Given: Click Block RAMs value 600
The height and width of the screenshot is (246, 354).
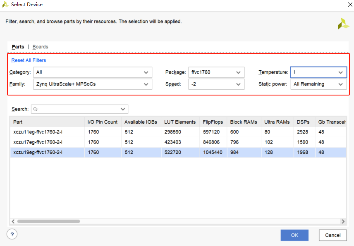Looking at the screenshot, I should pyautogui.click(x=234, y=132).
